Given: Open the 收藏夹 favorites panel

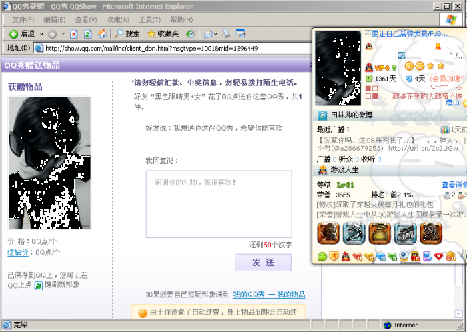Looking at the screenshot, I should 163,34.
